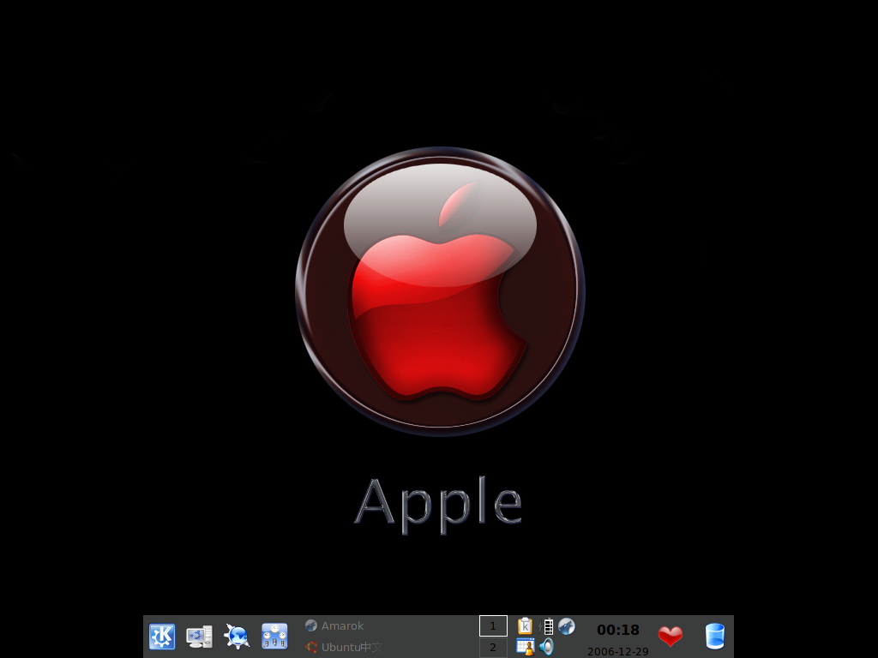Open the System computer icon in panel
The height and width of the screenshot is (658, 878).
pyautogui.click(x=199, y=637)
